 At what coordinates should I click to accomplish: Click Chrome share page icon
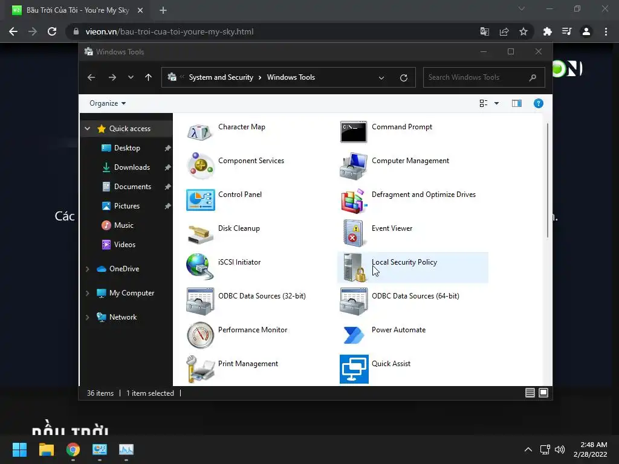pyautogui.click(x=504, y=31)
